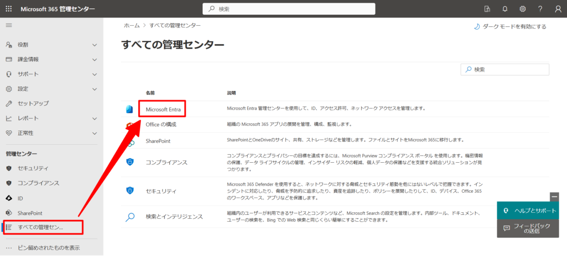Go to ホーム in the breadcrumb
The width and height of the screenshot is (567, 256).
tap(131, 25)
